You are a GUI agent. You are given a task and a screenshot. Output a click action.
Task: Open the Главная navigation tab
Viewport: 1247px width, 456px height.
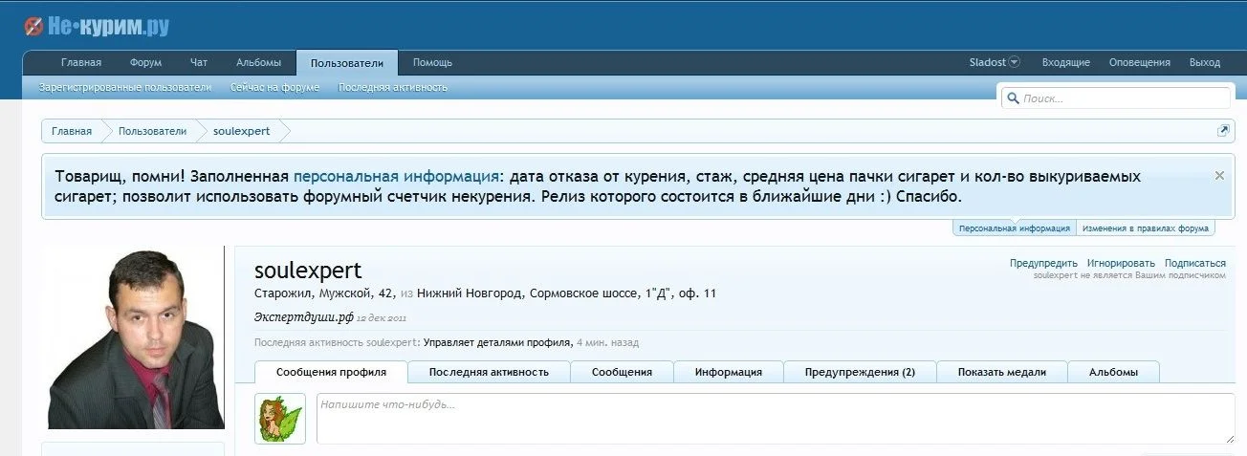click(81, 63)
